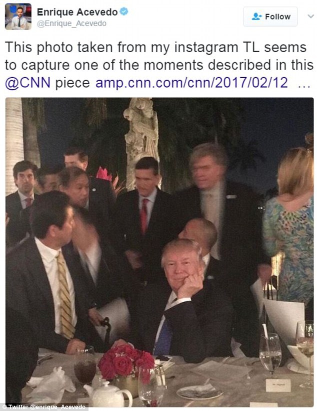This screenshot has height=411, width=317.
Task: Open the @Enrique_Acevedo handle link
Action: (x=71, y=24)
